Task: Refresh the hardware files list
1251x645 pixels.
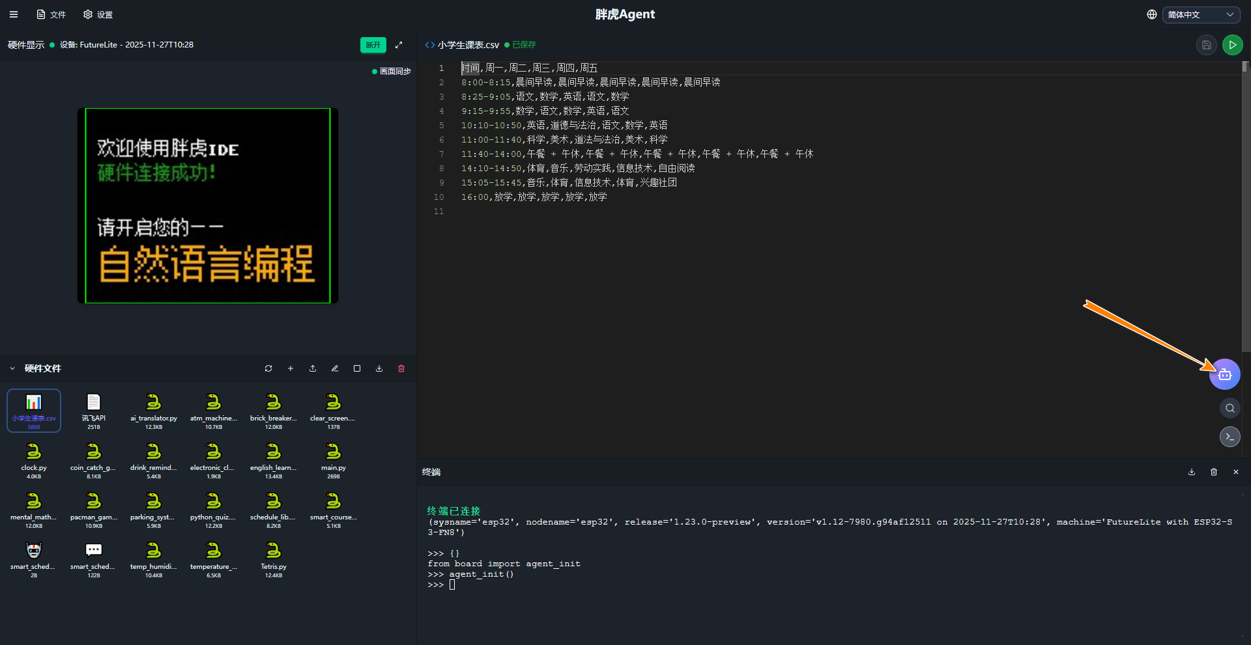Action: (x=268, y=368)
